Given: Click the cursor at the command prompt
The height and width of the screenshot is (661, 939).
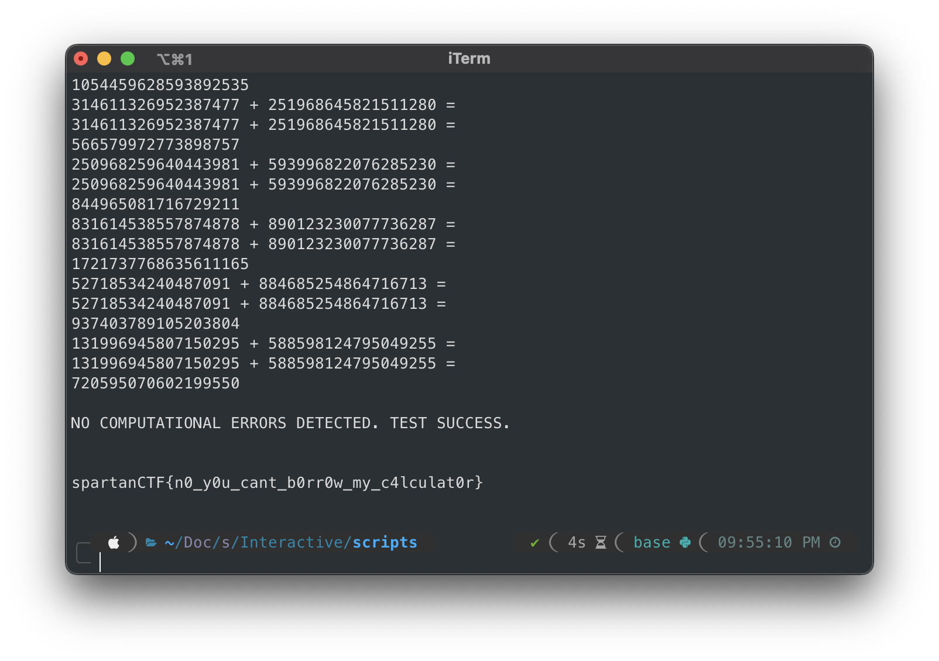Looking at the screenshot, I should 100,562.
